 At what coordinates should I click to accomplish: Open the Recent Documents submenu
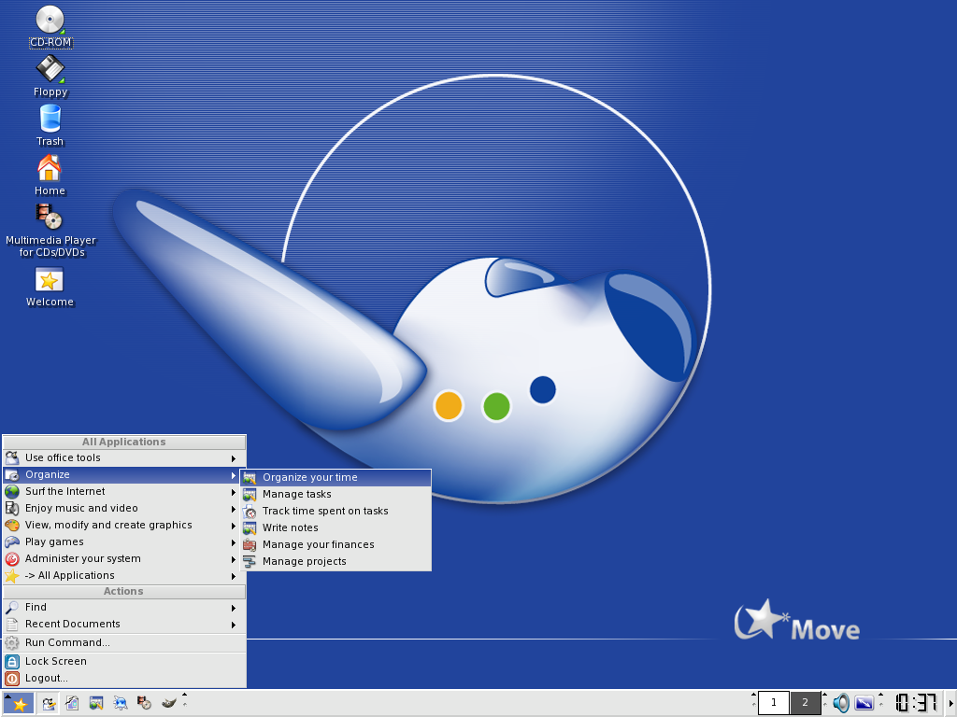click(124, 624)
